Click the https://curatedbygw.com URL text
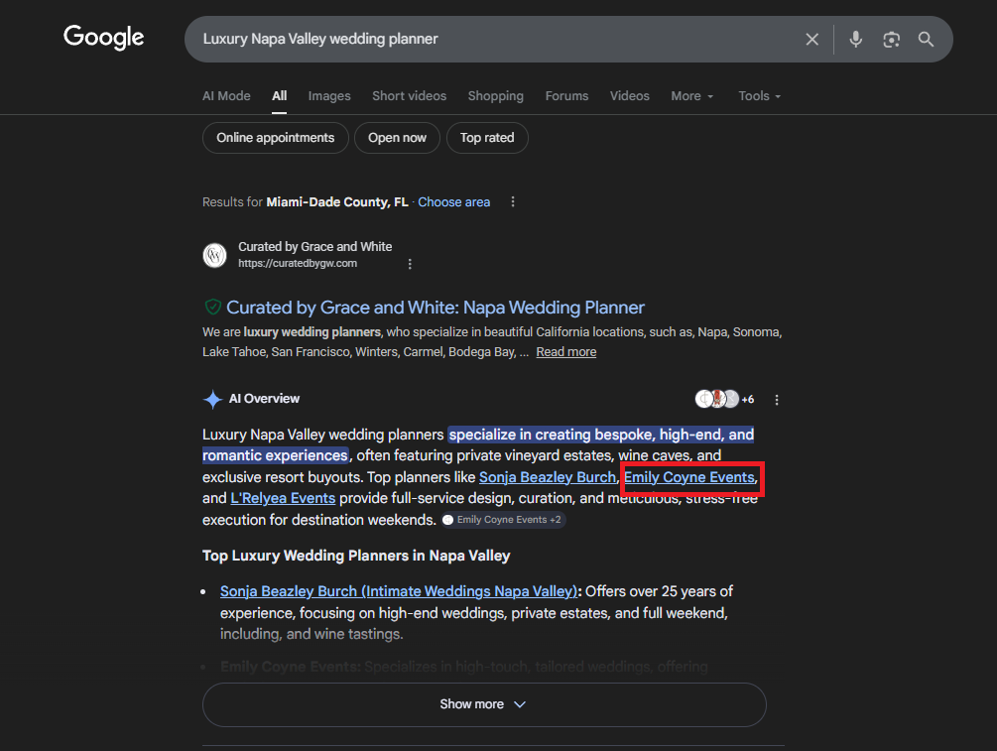The image size is (997, 751). [298, 263]
